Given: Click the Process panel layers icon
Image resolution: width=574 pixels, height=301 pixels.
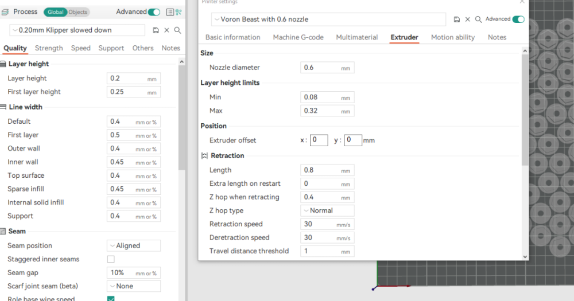Looking at the screenshot, I should pos(5,12).
